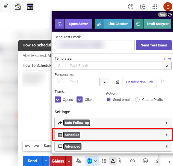Show more compose toolbar options arrow
This screenshot has height=166, width=173.
pyautogui.click(x=169, y=162)
